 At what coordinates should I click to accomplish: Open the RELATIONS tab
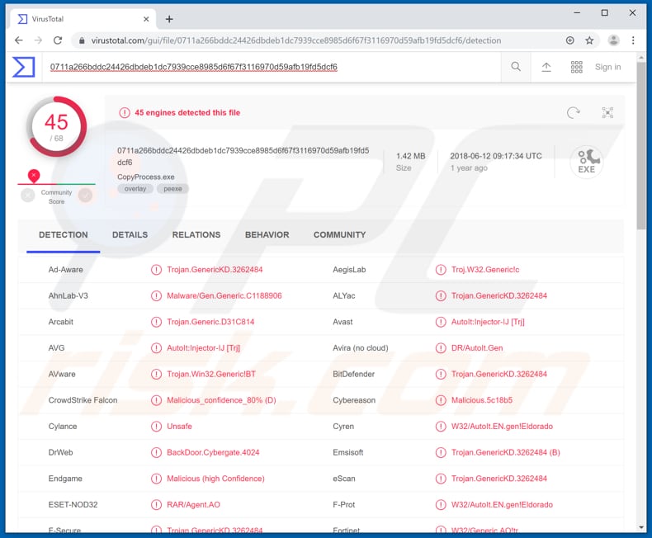click(x=196, y=235)
